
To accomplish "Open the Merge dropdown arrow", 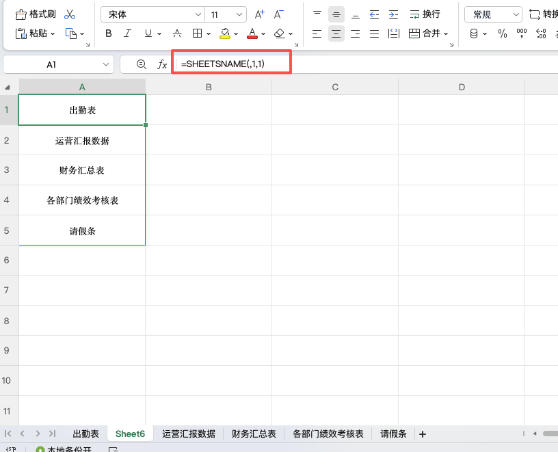I will 446,34.
